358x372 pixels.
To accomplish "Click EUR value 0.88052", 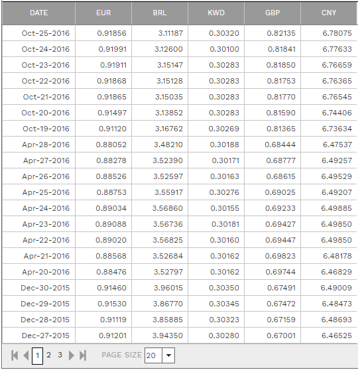I will [111, 145].
